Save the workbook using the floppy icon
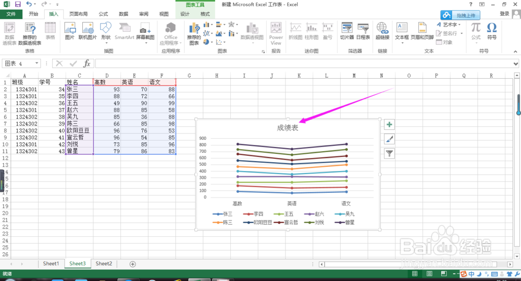The height and width of the screenshot is (281, 521). click(x=18, y=4)
